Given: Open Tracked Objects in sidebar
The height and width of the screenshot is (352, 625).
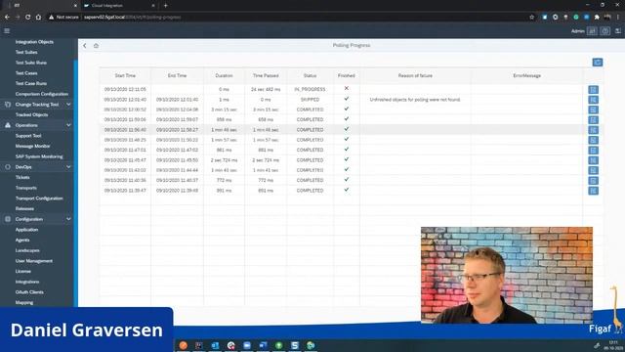Looking at the screenshot, I should click(31, 115).
